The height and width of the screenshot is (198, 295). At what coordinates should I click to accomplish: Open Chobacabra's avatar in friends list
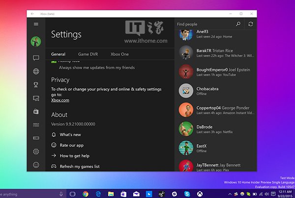(x=186, y=91)
